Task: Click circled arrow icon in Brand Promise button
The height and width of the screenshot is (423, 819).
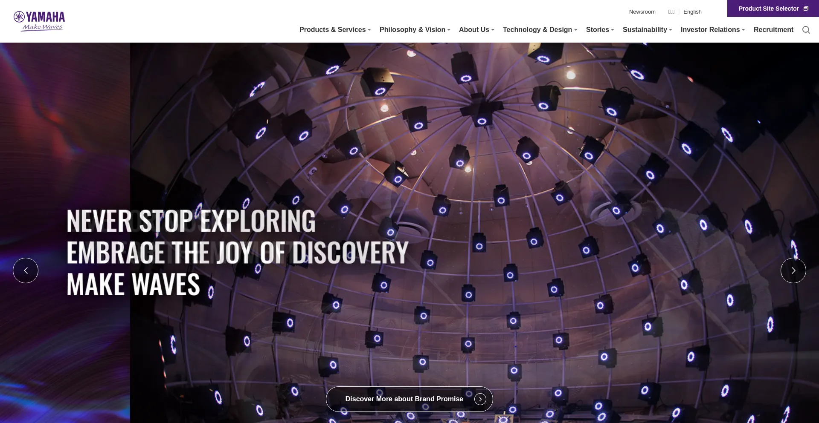Action: (x=480, y=399)
